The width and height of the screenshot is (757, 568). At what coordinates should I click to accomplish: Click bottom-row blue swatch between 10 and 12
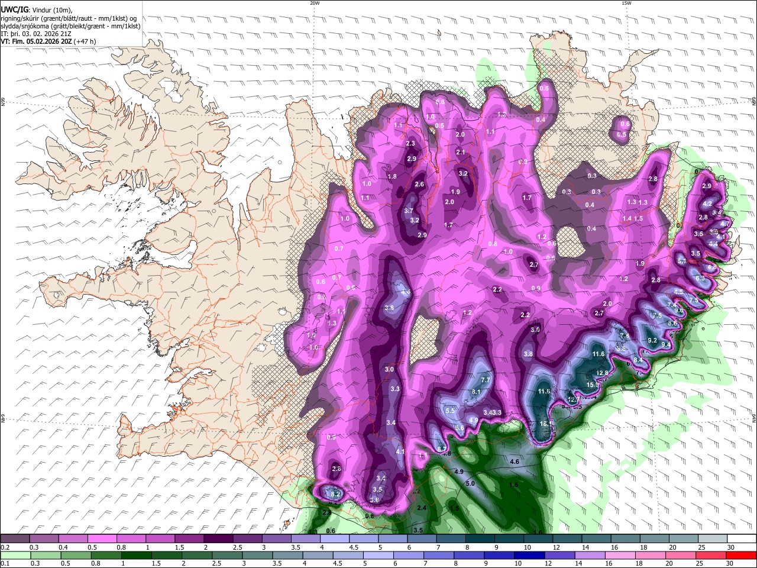(x=530, y=555)
